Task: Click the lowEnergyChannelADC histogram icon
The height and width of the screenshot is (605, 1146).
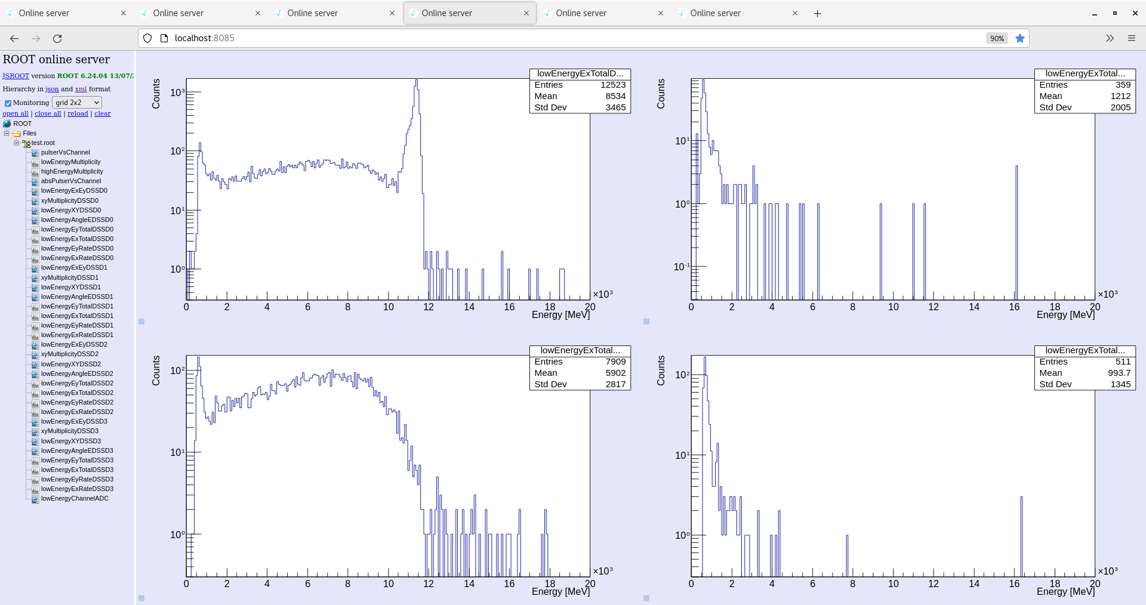Action: pos(36,498)
